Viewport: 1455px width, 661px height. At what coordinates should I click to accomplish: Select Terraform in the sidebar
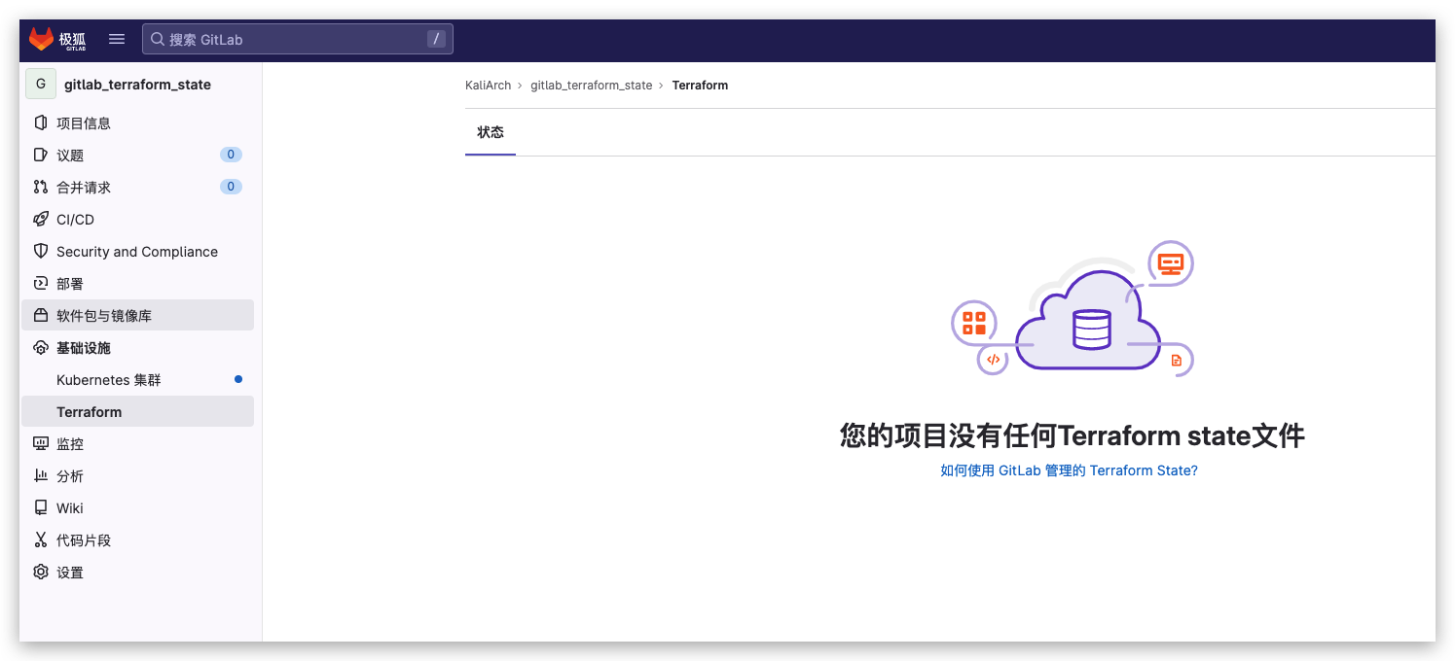pyautogui.click(x=90, y=412)
